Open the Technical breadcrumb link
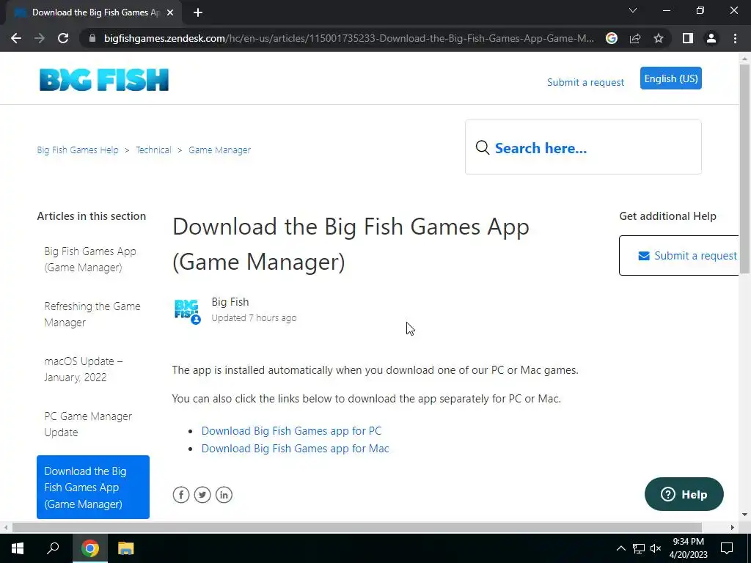 pos(153,150)
